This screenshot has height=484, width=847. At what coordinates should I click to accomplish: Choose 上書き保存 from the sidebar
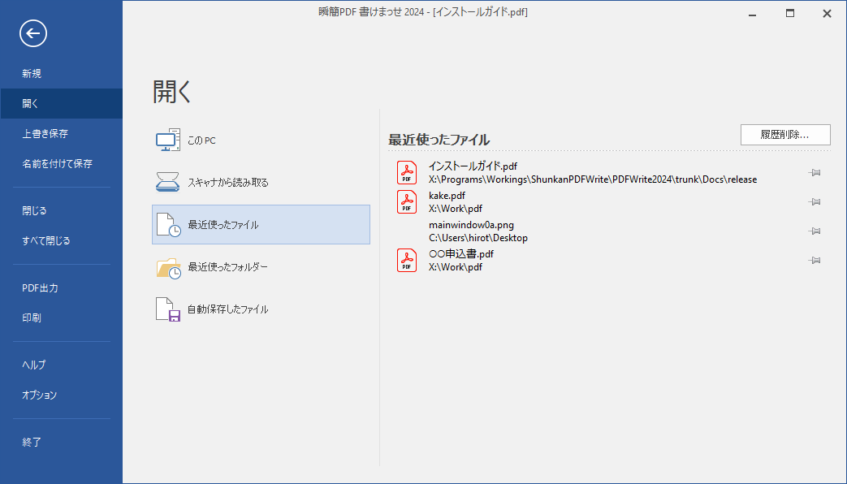(62, 133)
